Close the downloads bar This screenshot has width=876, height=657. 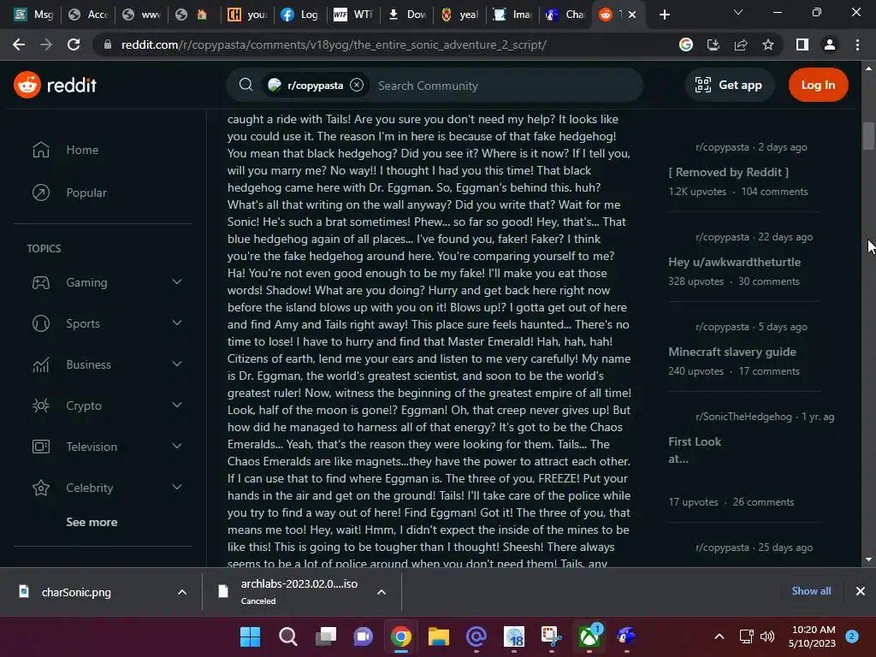[861, 591]
